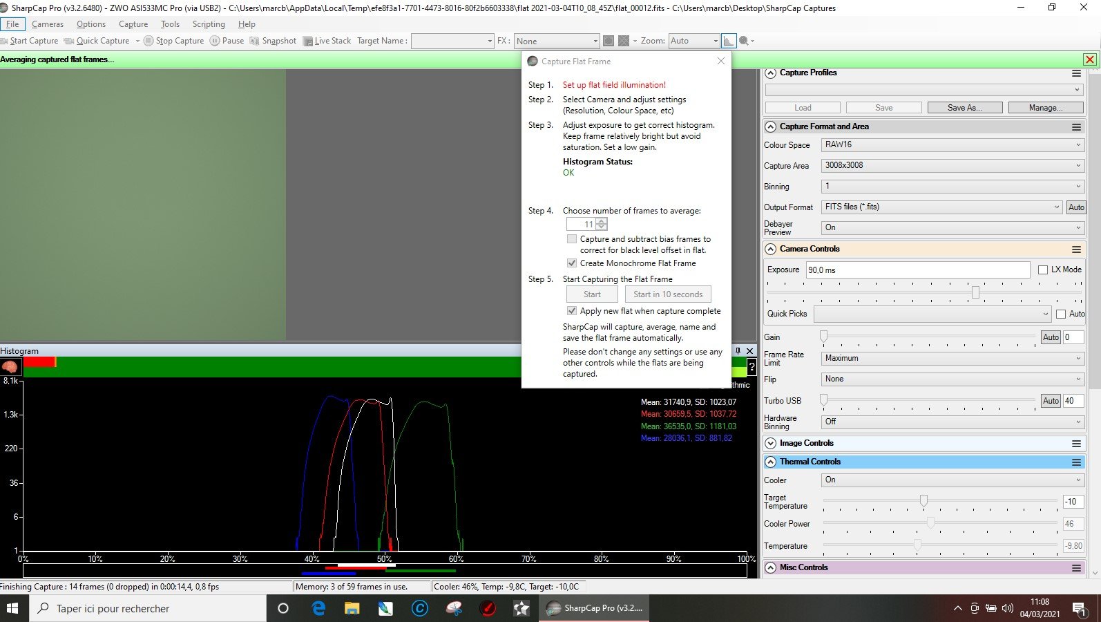Screen dimensions: 1101x622
Task: Toggle the Exposure Auto checkbox
Action: click(x=1061, y=314)
